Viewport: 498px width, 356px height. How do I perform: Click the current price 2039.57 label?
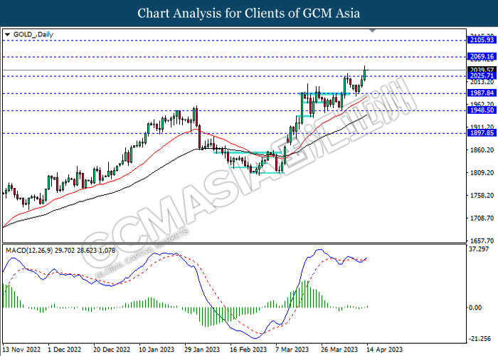(482, 70)
